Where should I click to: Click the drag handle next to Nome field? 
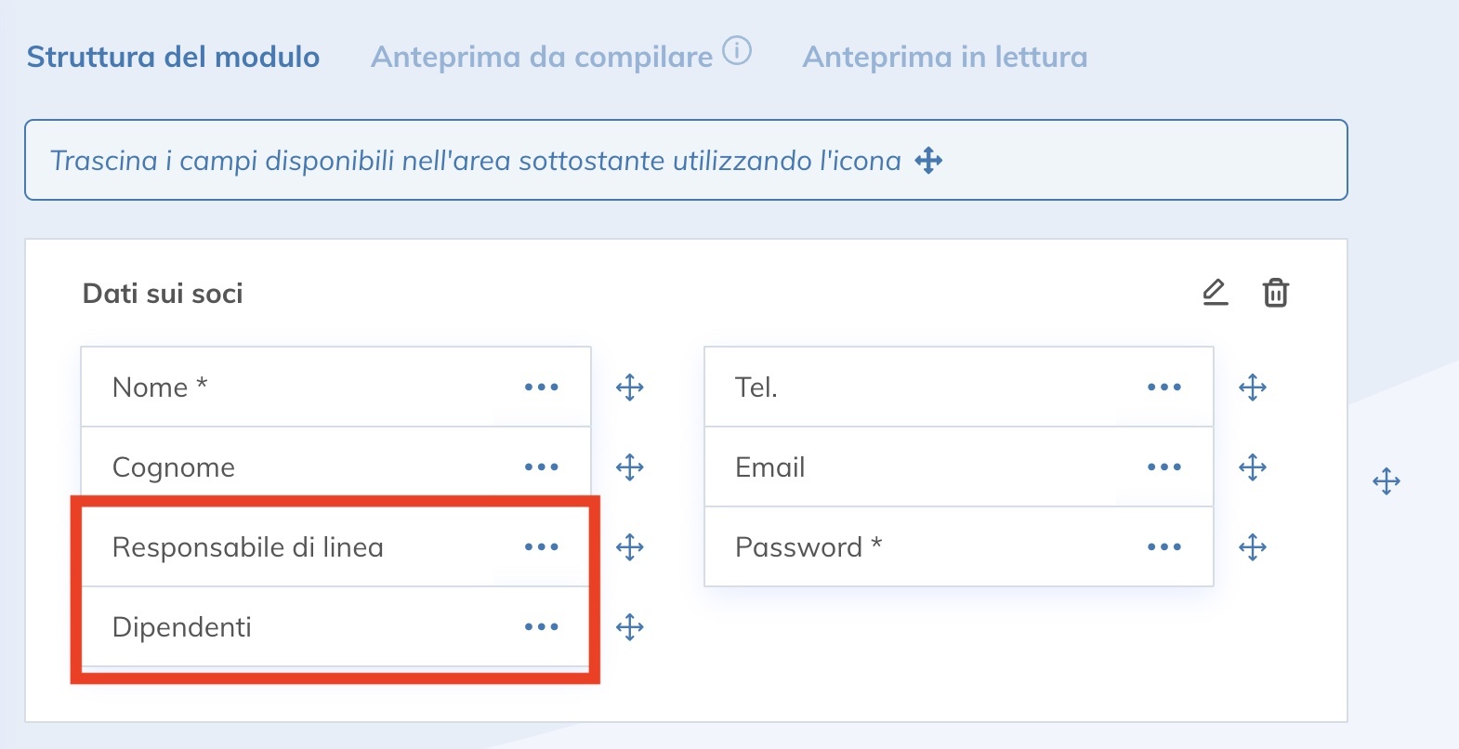click(x=630, y=388)
